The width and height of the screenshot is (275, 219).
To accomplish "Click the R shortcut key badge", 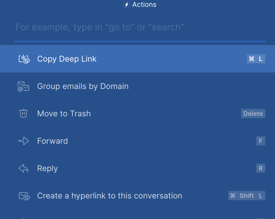I will (260, 168).
